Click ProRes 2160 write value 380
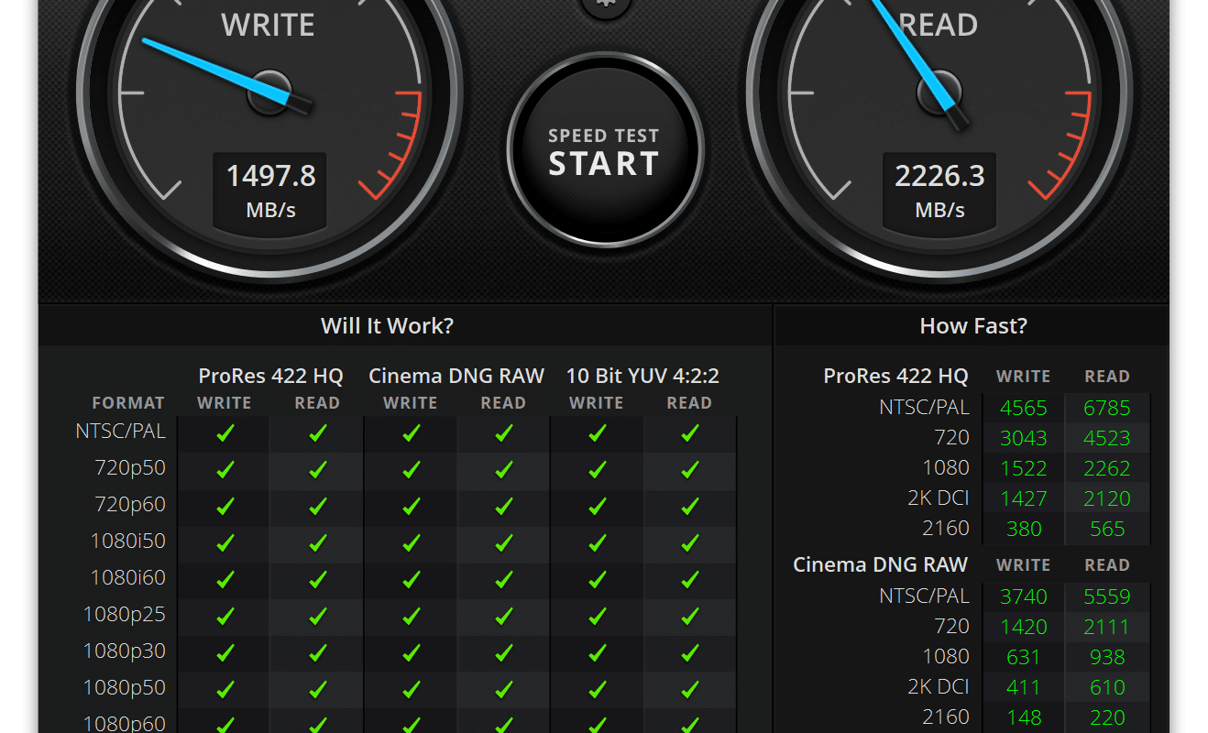The height and width of the screenshot is (733, 1208). (1024, 529)
